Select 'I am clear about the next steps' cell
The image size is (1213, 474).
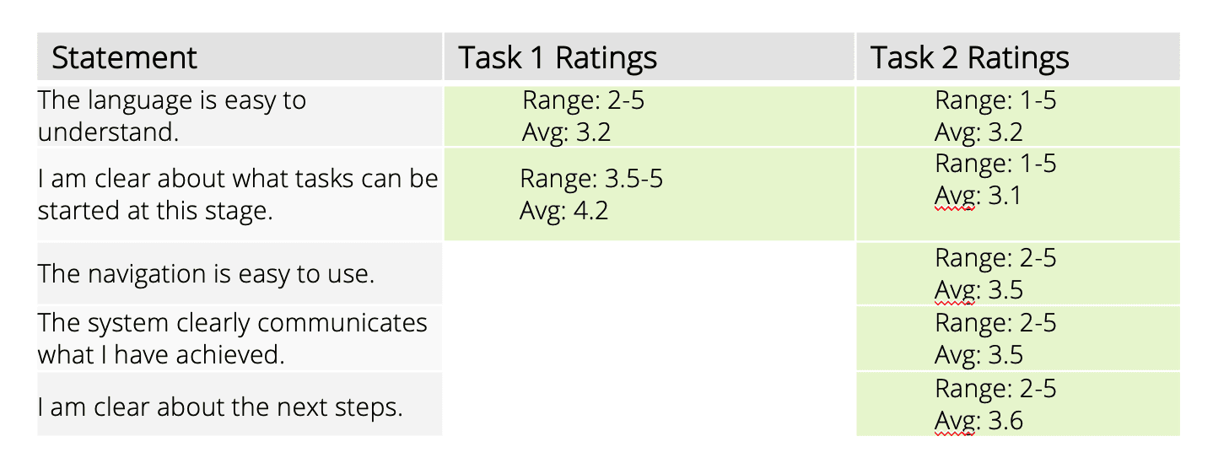240,405
